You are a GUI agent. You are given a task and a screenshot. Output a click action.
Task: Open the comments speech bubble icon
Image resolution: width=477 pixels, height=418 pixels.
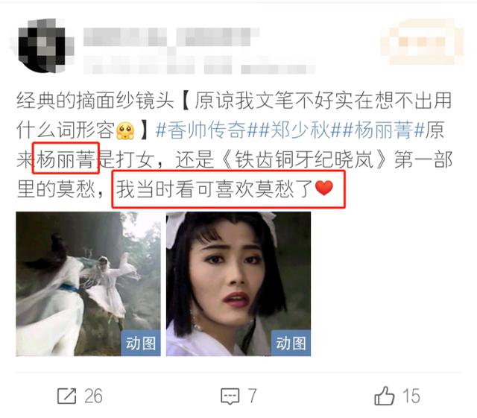click(230, 396)
